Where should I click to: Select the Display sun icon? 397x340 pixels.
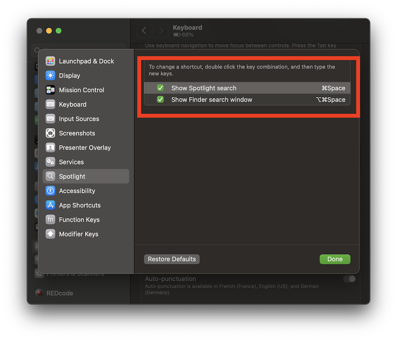pos(50,75)
